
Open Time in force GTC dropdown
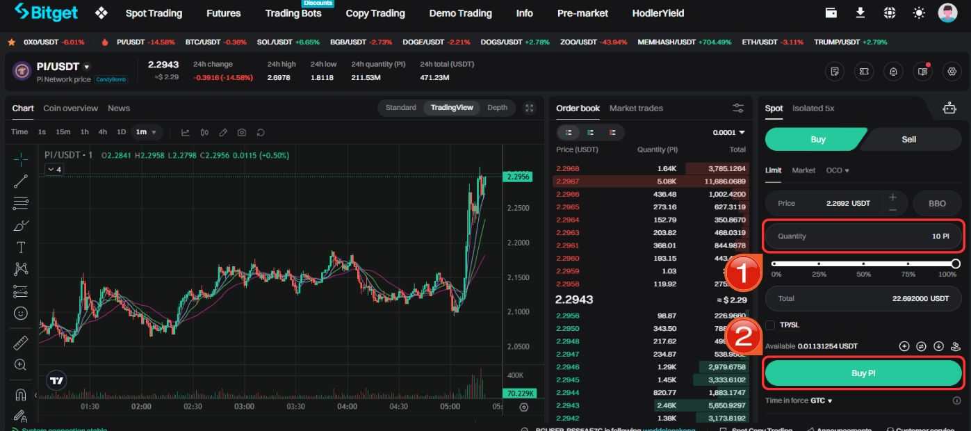(822, 401)
